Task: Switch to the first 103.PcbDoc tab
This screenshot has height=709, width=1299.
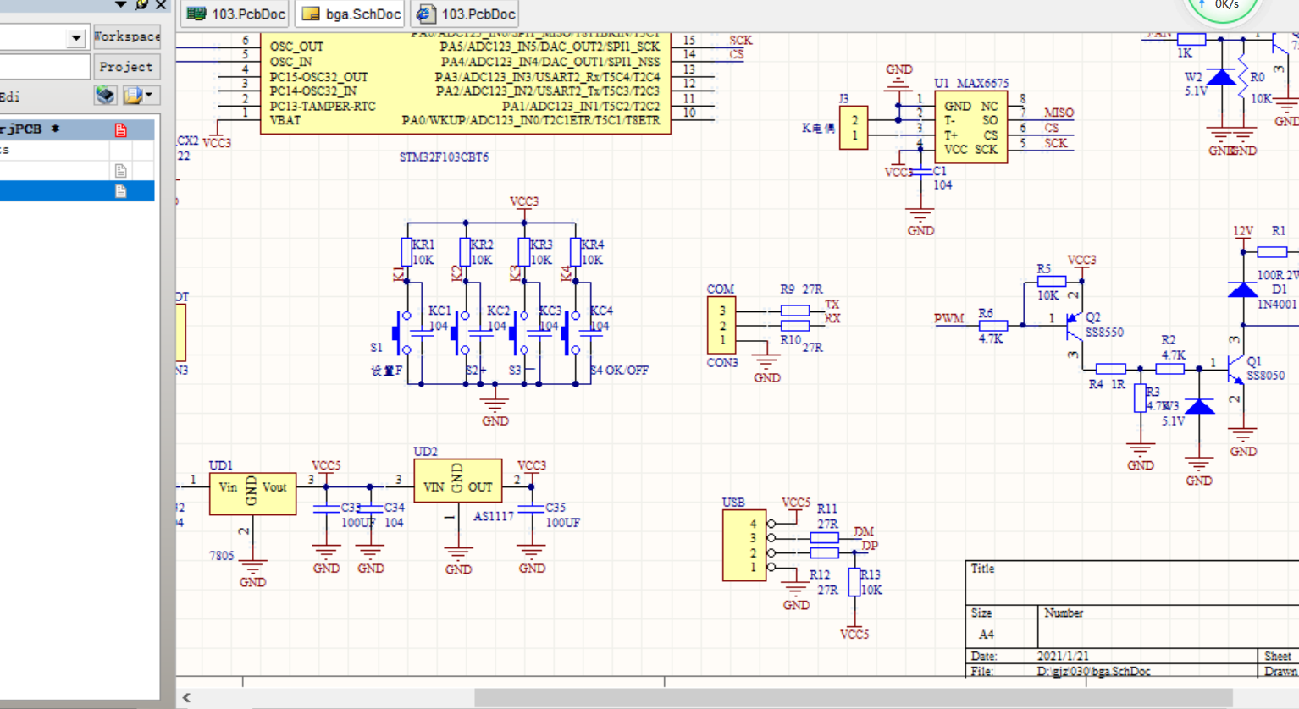Action: coord(235,14)
